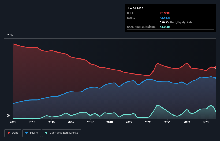220x141 pixels.
Task: Click the Debt row label in tooltip
Action: pos(130,13)
